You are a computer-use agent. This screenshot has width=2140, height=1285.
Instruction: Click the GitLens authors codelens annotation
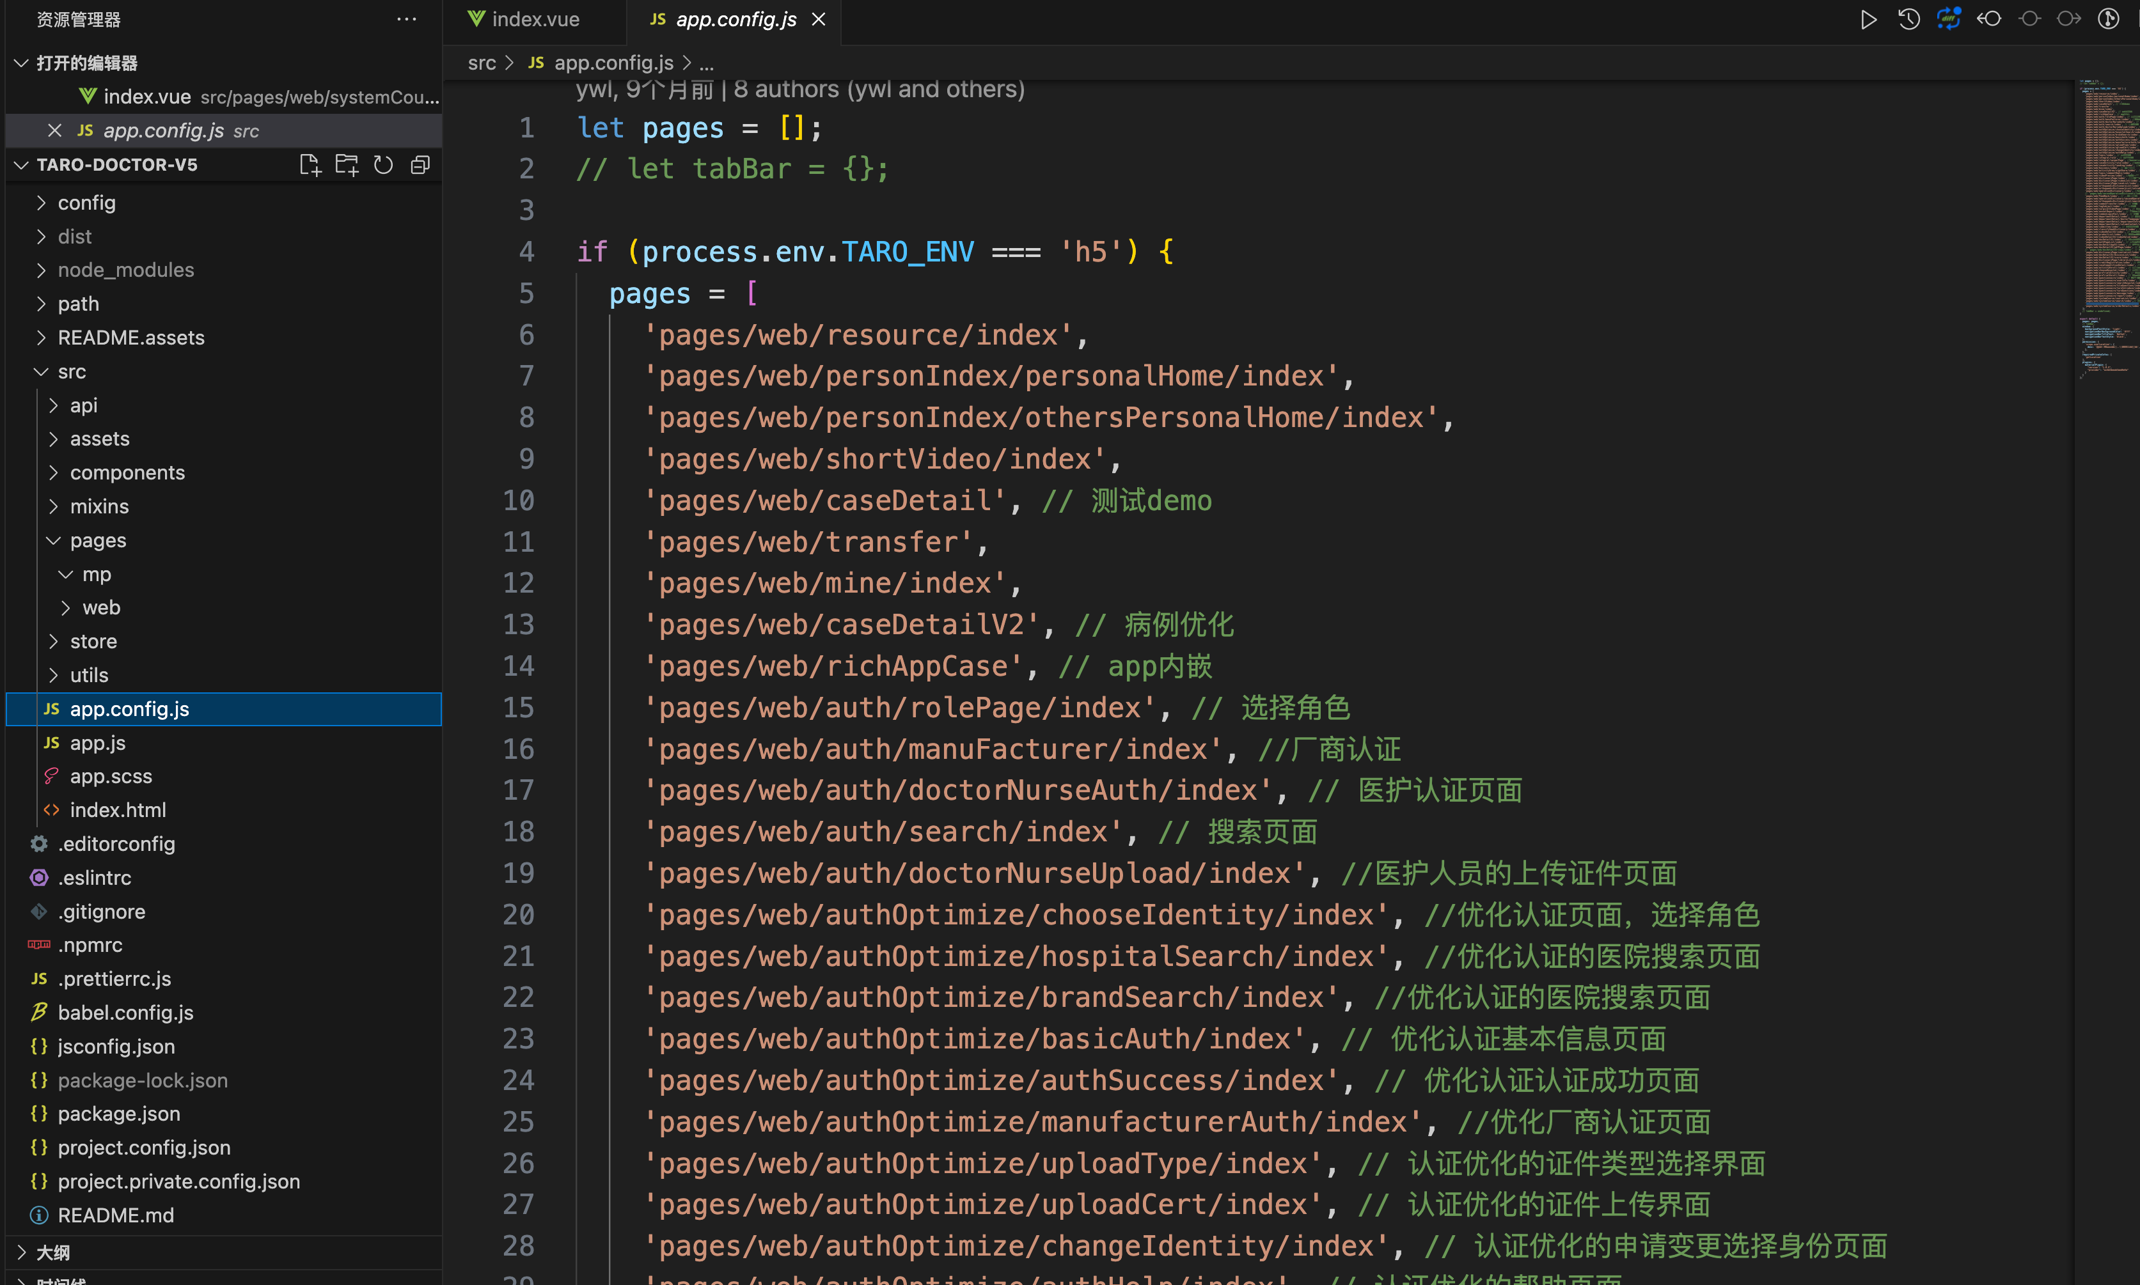pyautogui.click(x=800, y=90)
